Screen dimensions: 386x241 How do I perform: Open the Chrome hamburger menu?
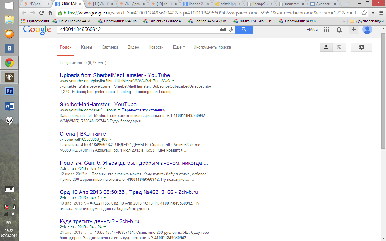pyautogui.click(x=381, y=13)
